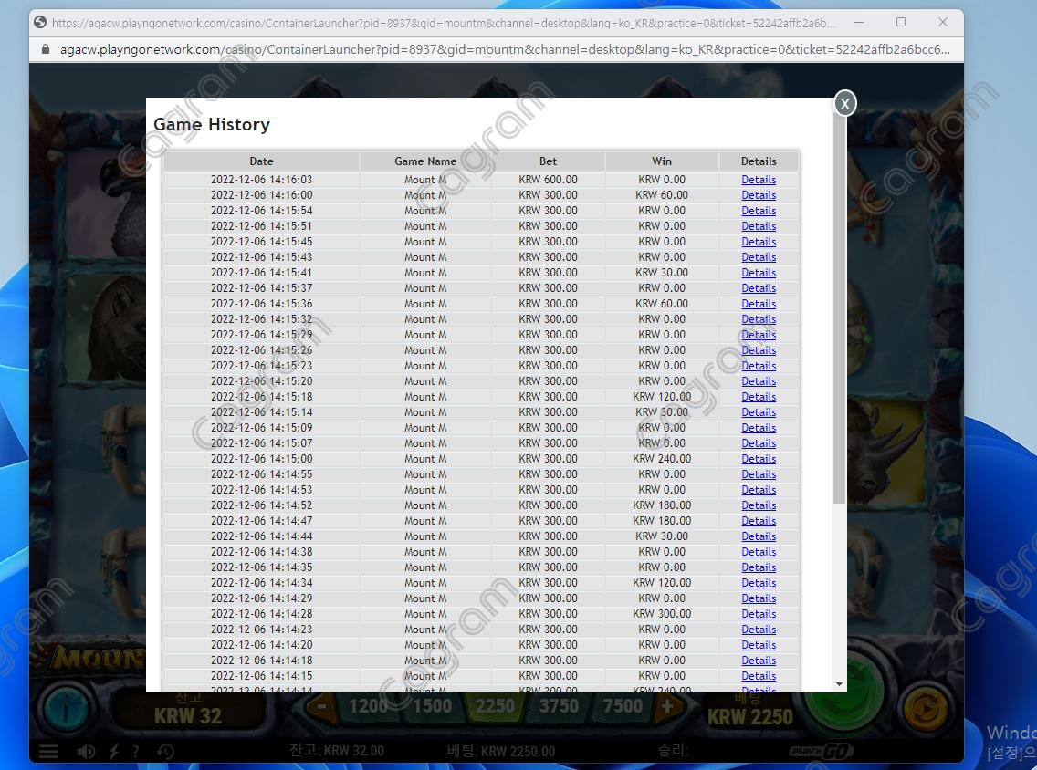Select the 1500 bet amount
This screenshot has width=1037, height=770.
click(432, 706)
